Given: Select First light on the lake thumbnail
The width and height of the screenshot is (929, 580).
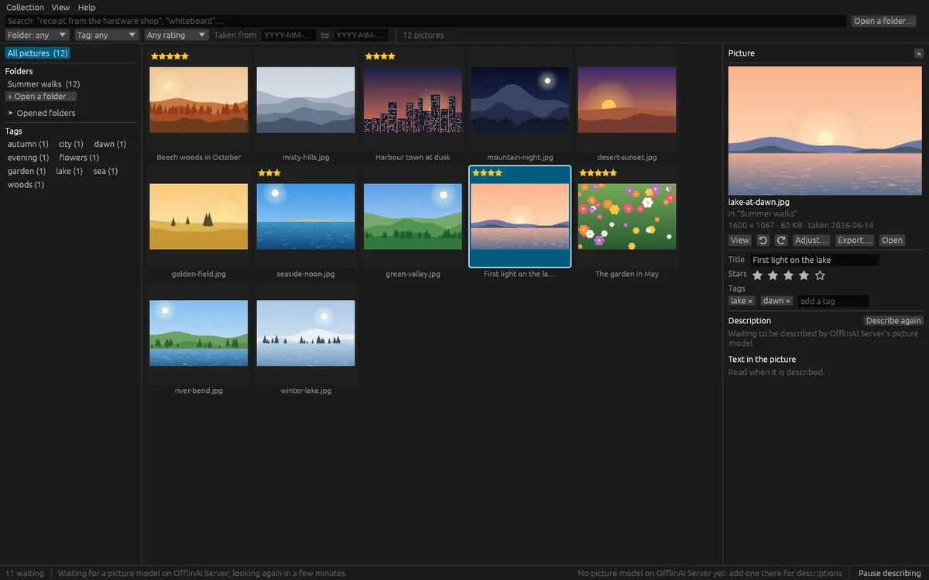Looking at the screenshot, I should [x=520, y=217].
